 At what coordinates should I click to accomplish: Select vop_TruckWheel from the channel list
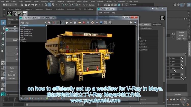pyautogui.click(x=26, y=29)
